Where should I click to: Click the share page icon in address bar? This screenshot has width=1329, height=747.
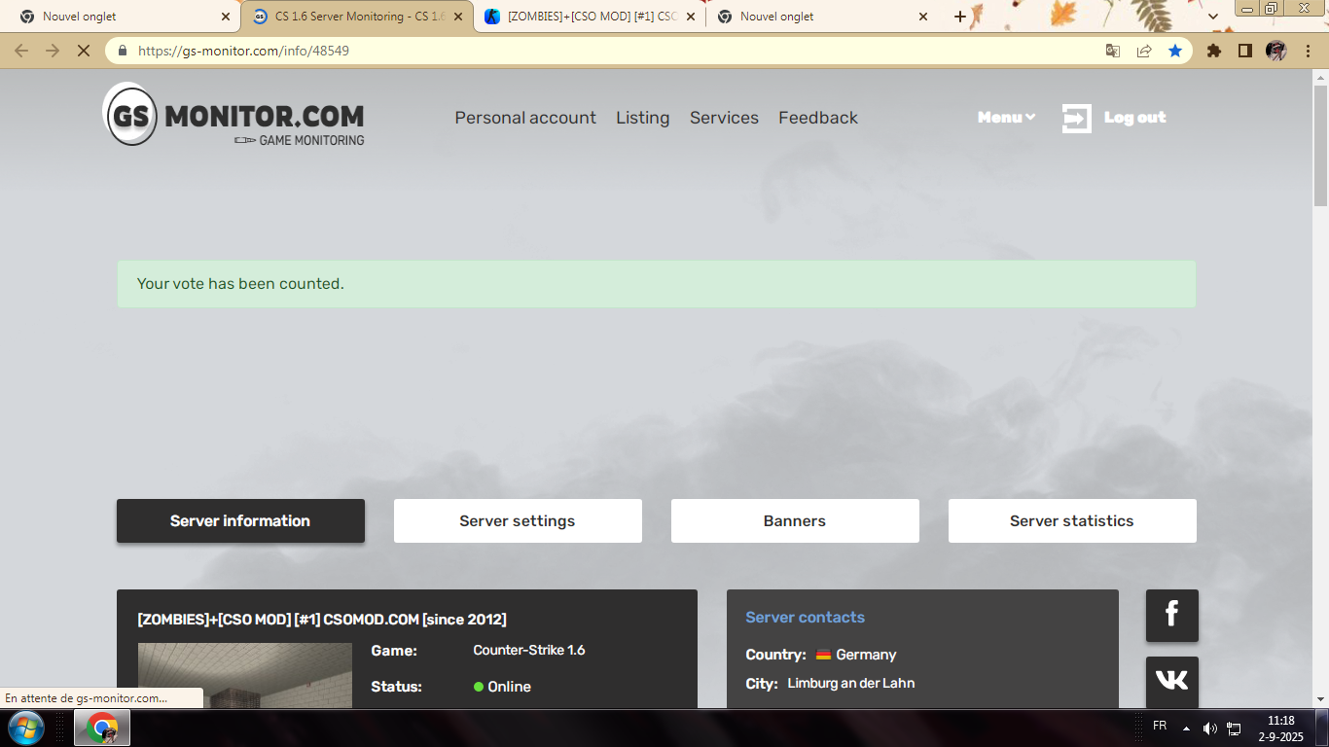coord(1144,51)
